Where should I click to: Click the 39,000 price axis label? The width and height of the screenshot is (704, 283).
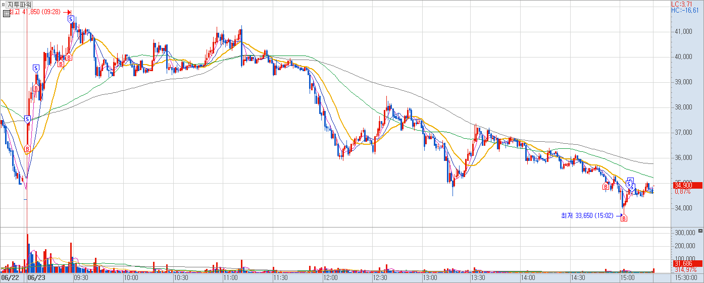[x=683, y=82]
